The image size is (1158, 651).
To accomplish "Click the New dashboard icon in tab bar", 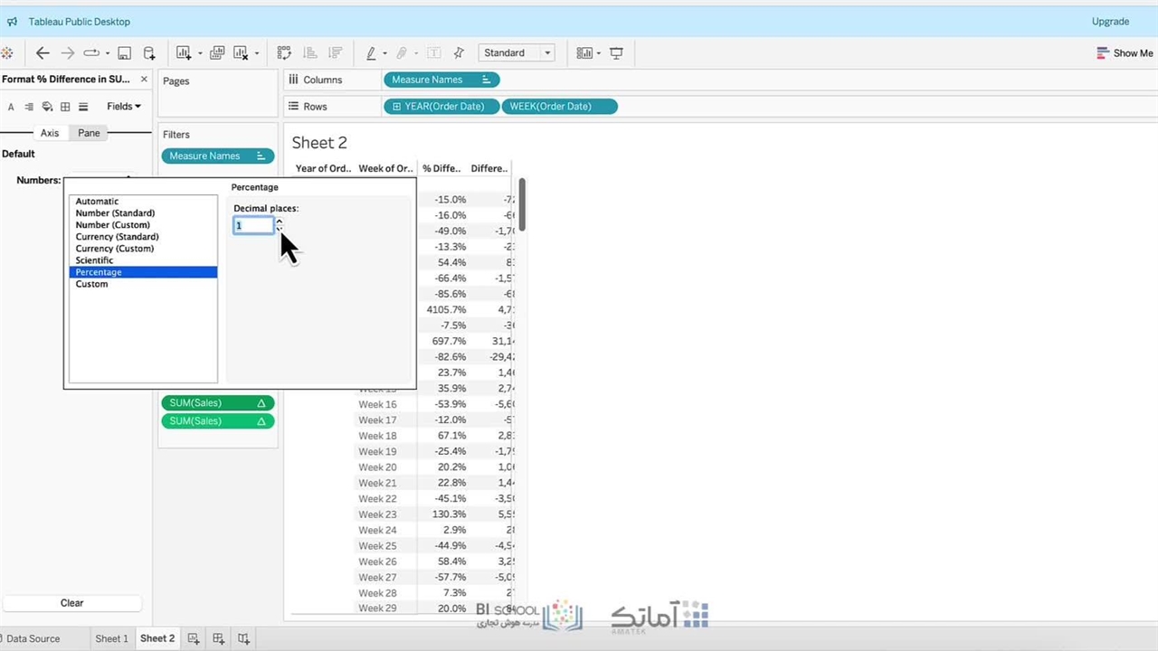I will 218,638.
